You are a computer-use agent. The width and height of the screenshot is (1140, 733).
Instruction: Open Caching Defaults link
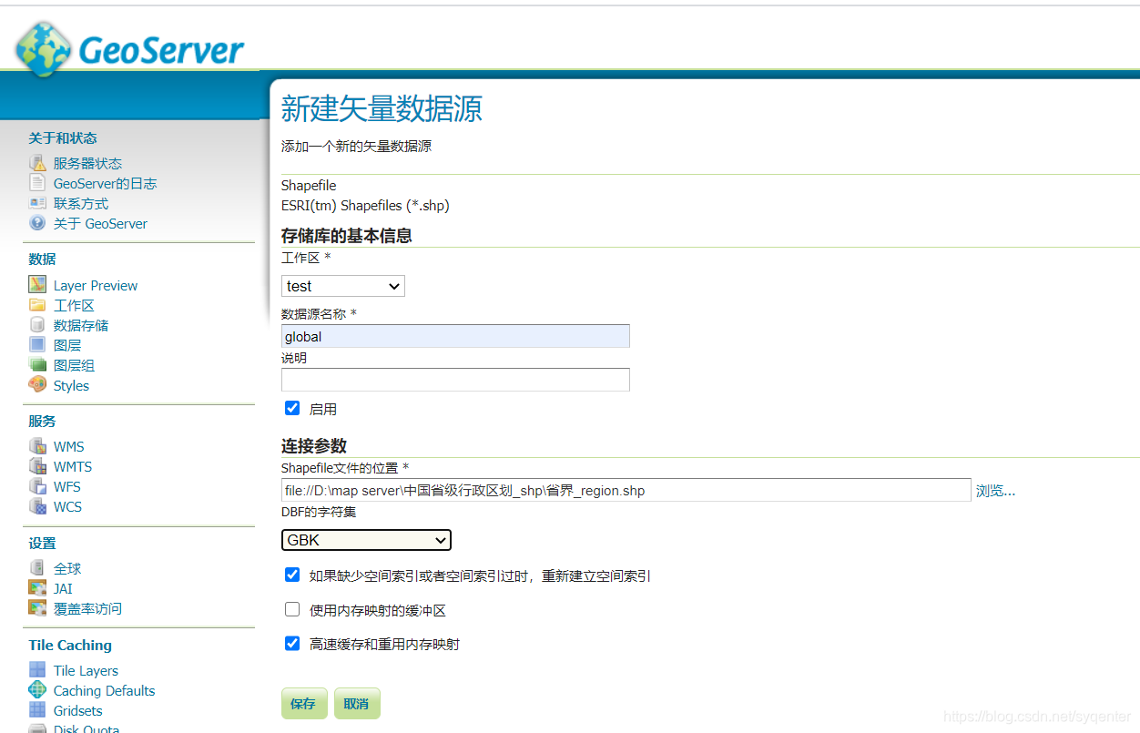tap(104, 690)
